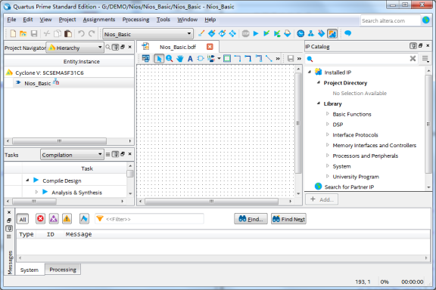The image size is (436, 290).
Task: Toggle the purple critical warning filter
Action: 54,219
